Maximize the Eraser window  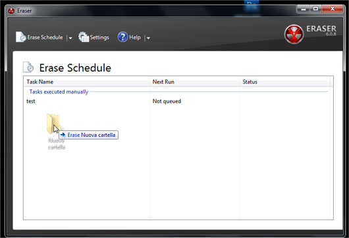(315, 9)
